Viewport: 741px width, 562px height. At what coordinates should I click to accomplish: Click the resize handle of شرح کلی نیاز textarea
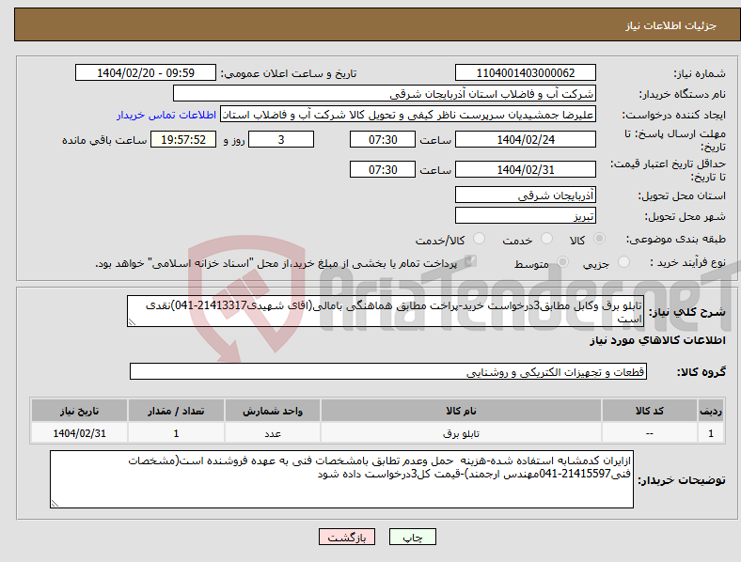[132, 321]
